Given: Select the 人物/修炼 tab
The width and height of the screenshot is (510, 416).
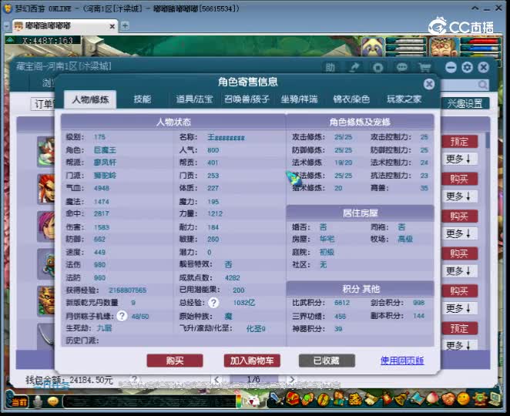Looking at the screenshot, I should click(x=90, y=99).
